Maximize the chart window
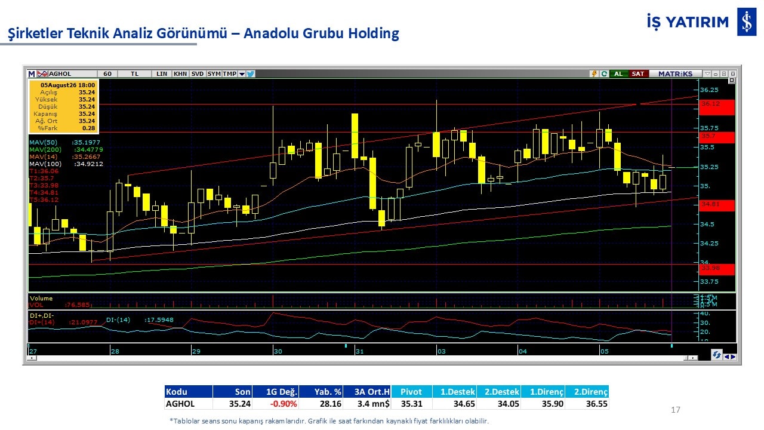Screen dimensions: 764x430 point(723,74)
